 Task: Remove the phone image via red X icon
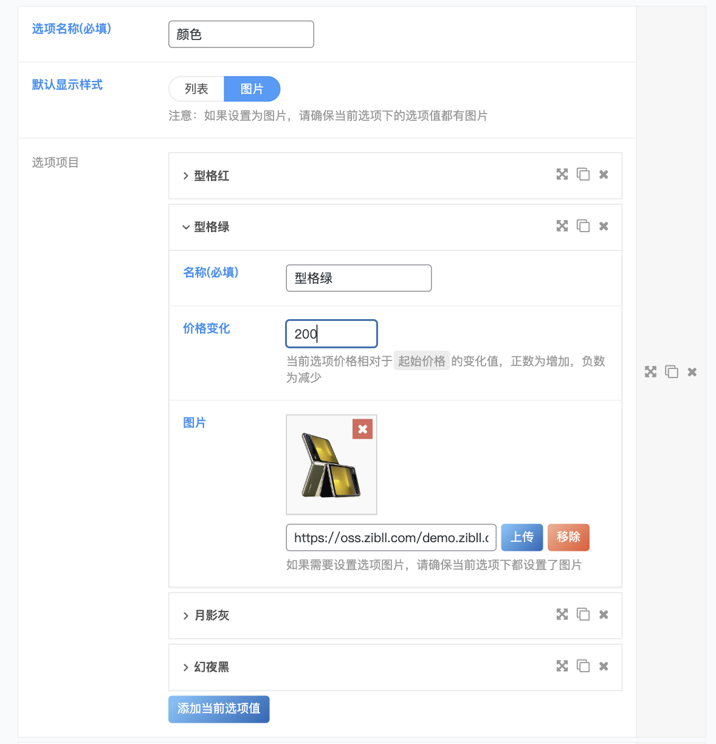coord(362,429)
